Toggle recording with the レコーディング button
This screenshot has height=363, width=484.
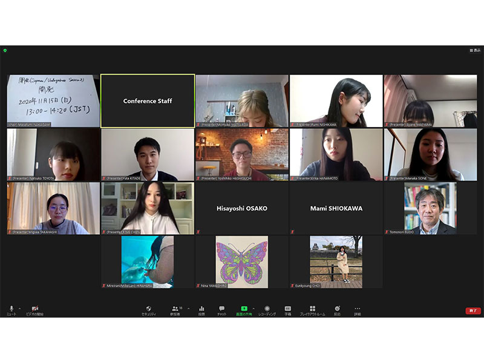(267, 310)
